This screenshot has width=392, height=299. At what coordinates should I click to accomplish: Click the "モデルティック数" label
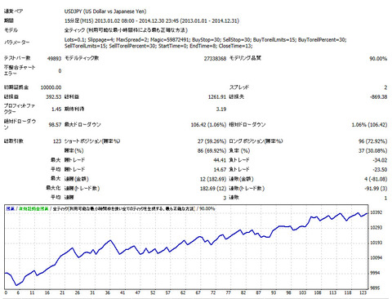(x=82, y=58)
